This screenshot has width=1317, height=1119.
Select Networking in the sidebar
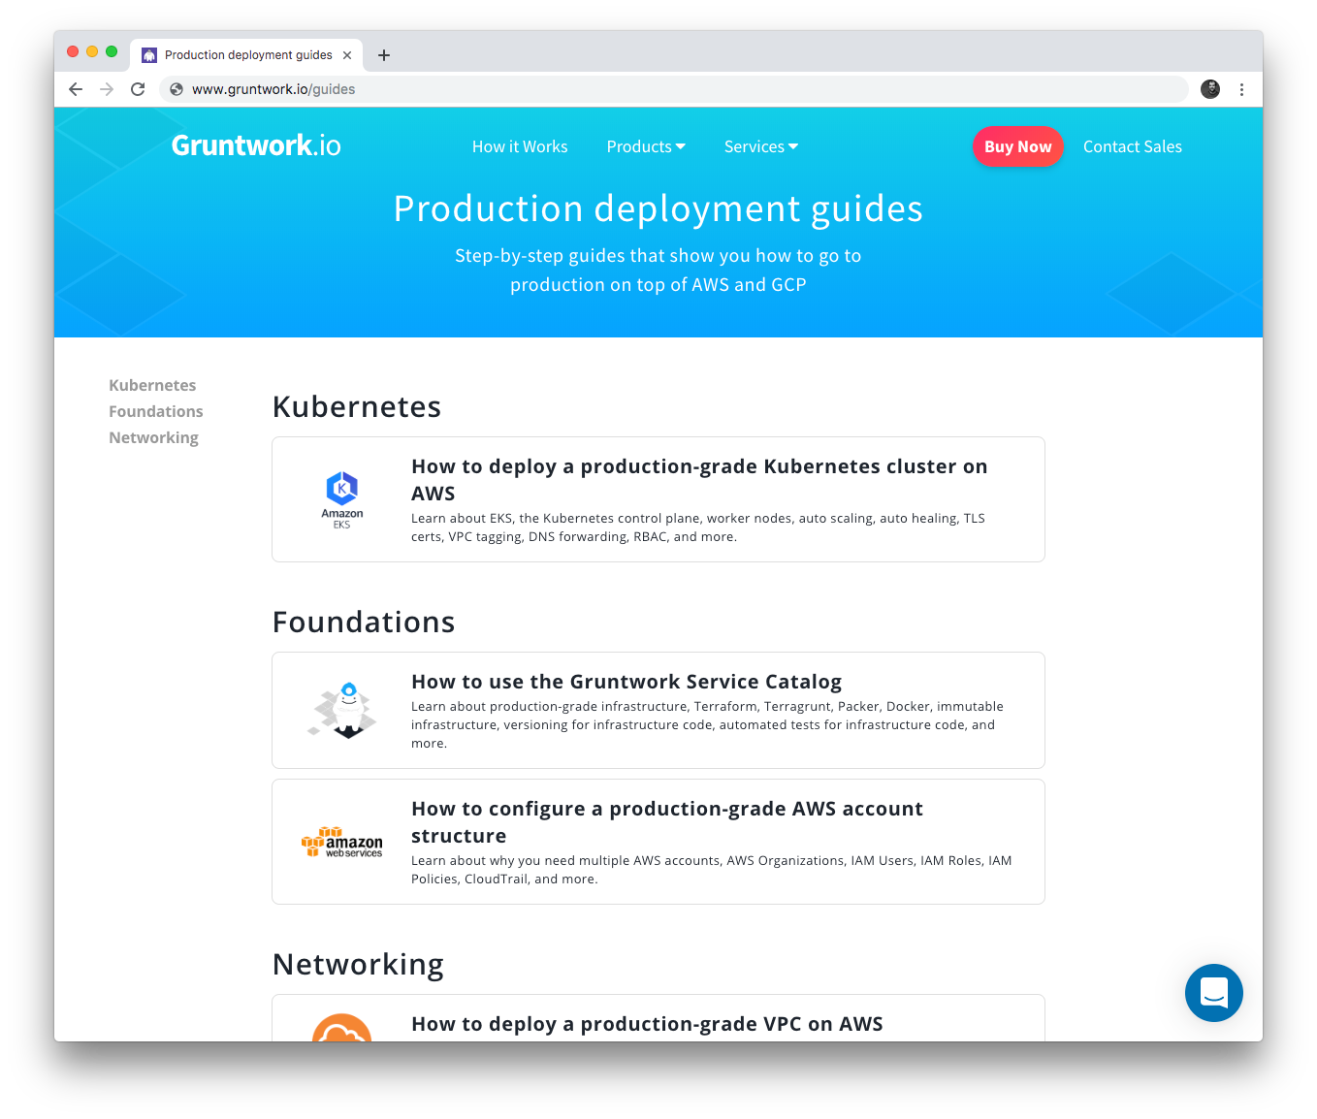point(153,437)
